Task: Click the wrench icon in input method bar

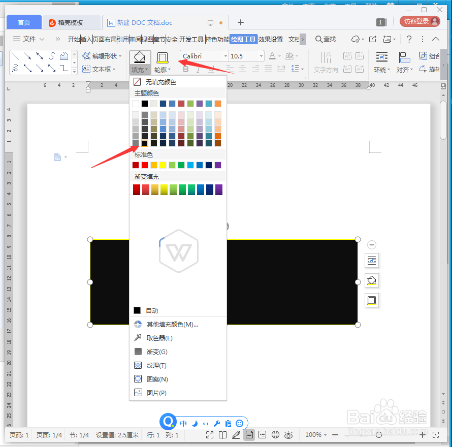Action: (217, 423)
